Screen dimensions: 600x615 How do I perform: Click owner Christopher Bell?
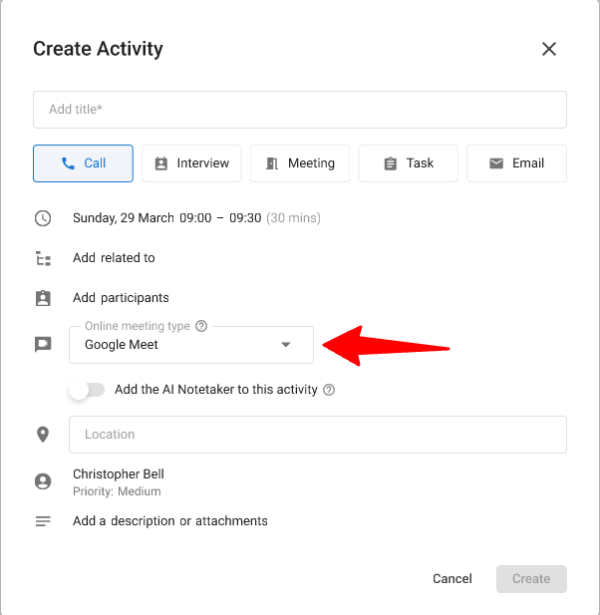tap(119, 474)
